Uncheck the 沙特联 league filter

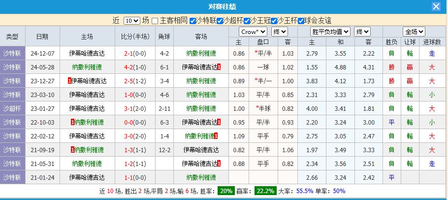point(192,21)
